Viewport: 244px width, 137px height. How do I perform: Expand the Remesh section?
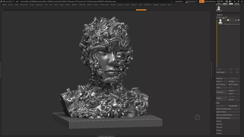pos(219,127)
